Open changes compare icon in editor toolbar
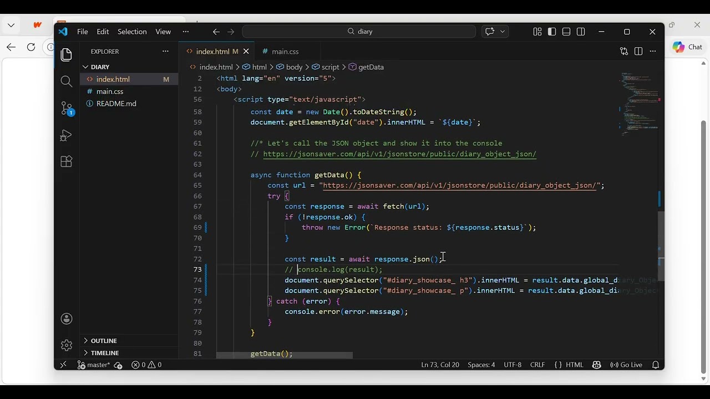Viewport: 710px width, 399px height. 624,51
